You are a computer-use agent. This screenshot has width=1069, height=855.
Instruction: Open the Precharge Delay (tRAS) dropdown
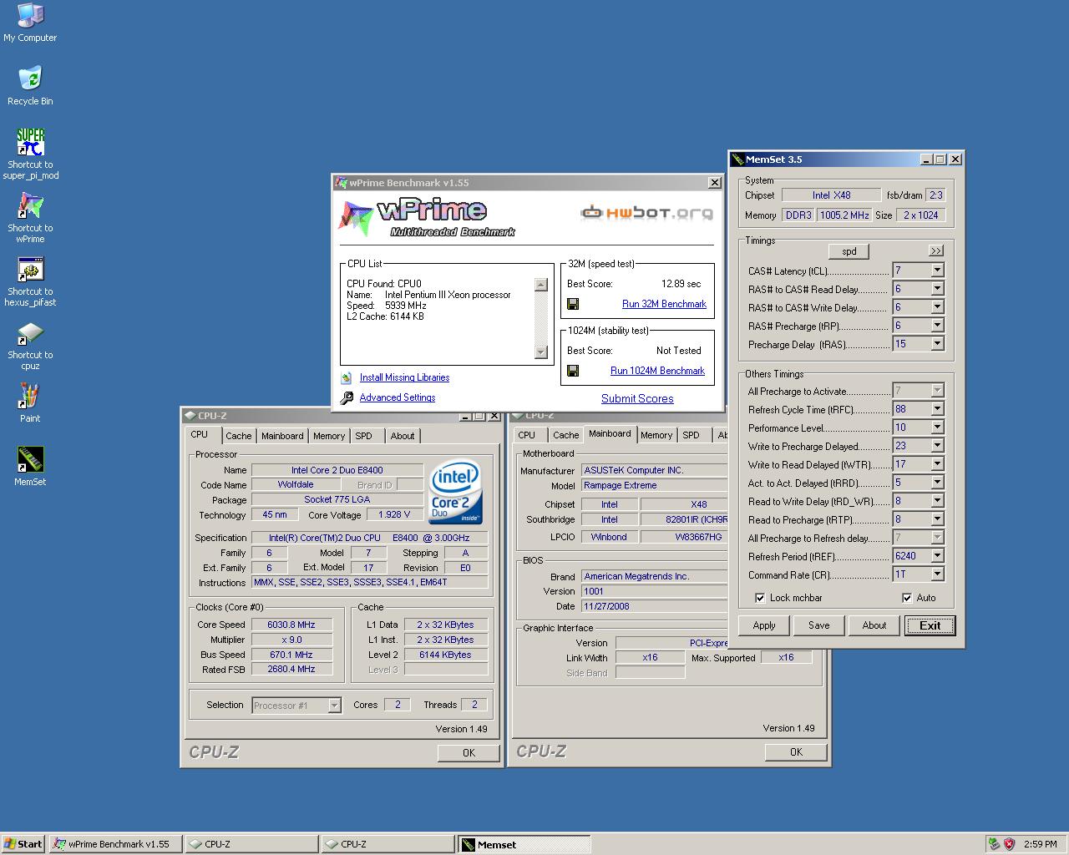click(937, 344)
